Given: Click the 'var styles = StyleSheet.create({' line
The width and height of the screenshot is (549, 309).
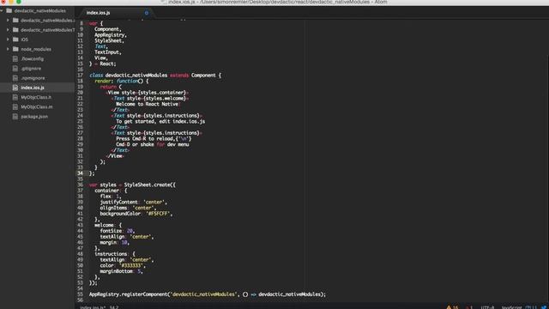Looking at the screenshot, I should [x=132, y=185].
